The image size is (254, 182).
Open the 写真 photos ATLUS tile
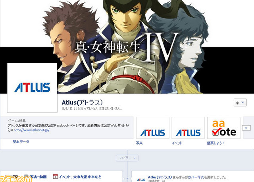(152, 128)
